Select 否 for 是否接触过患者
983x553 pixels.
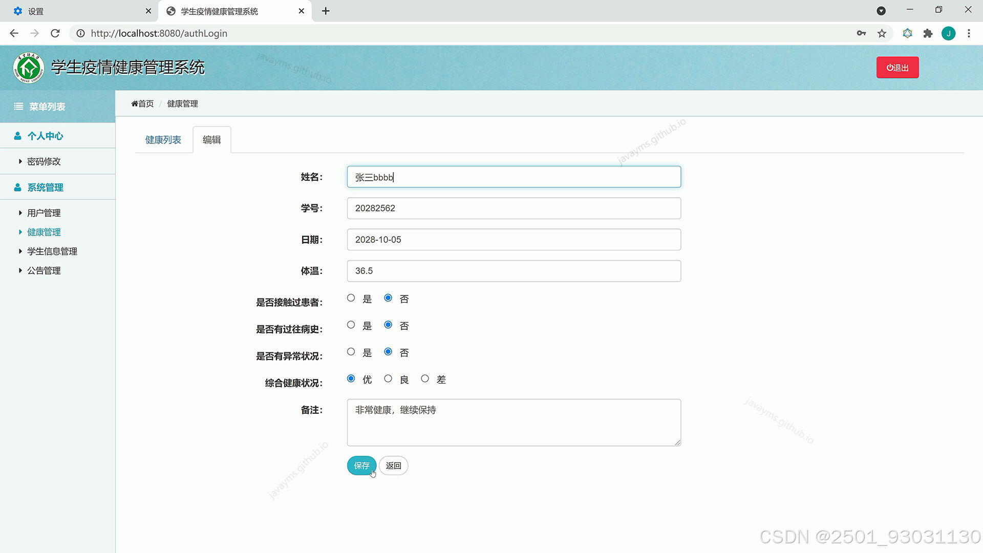click(388, 298)
